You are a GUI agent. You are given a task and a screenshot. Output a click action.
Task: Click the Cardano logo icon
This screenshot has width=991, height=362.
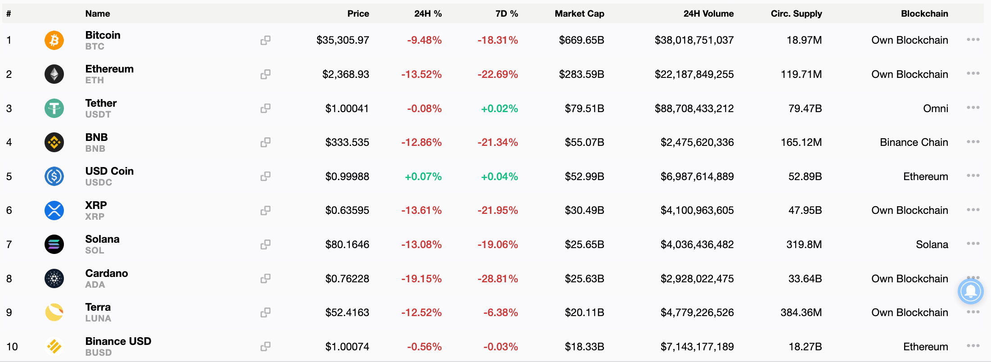click(x=54, y=279)
